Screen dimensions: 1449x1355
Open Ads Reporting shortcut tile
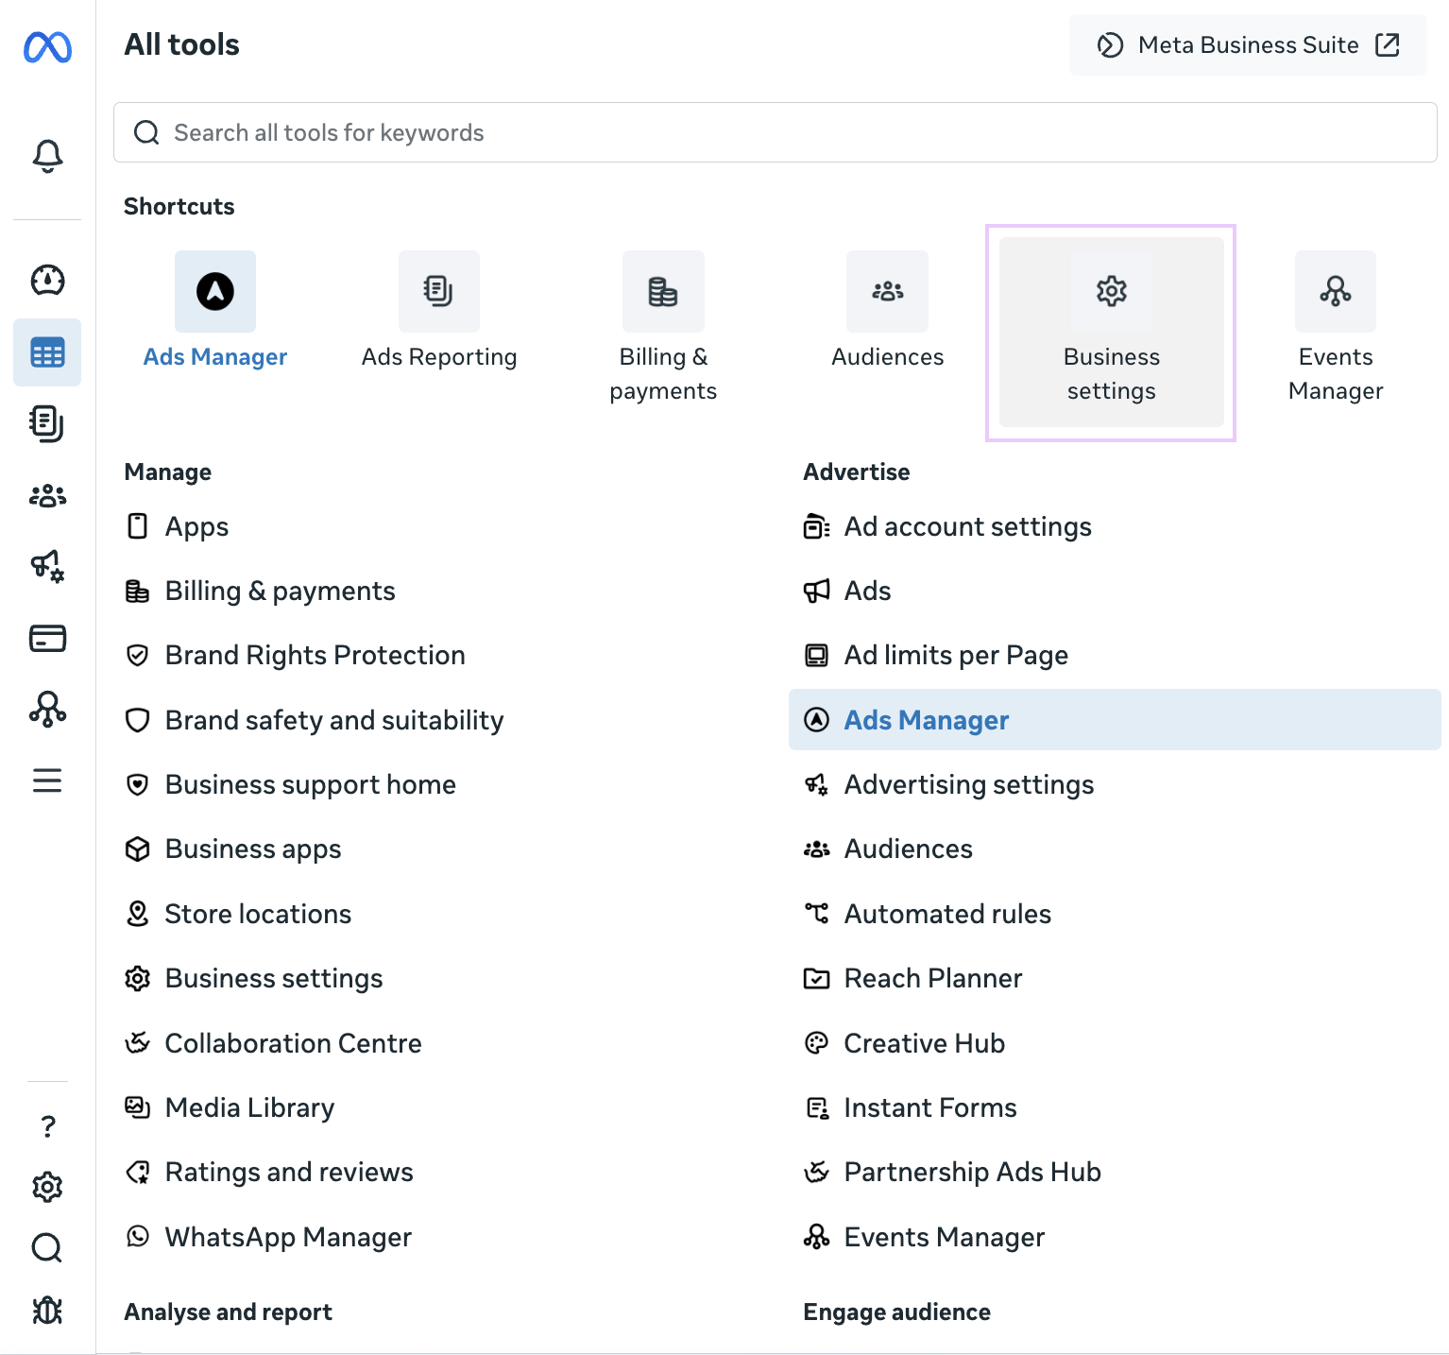click(439, 312)
